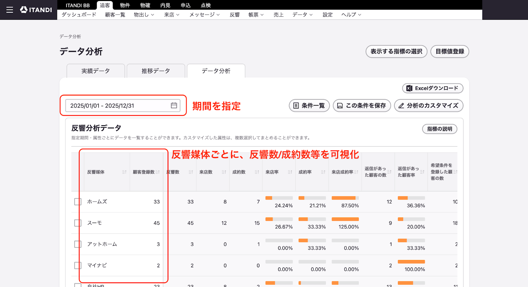The height and width of the screenshot is (287, 528).
Task: Click スーモ 来店成約率 bar 125.00%
Action: [345, 219]
